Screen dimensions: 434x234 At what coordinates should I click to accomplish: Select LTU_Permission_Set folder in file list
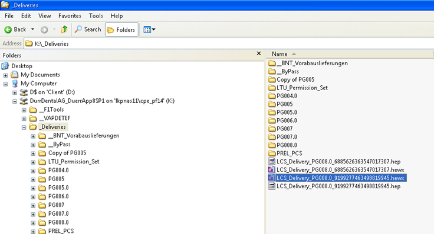coord(302,88)
